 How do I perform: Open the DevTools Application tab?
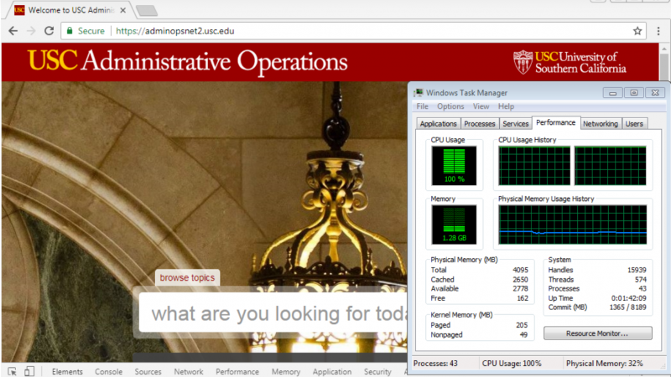(332, 371)
